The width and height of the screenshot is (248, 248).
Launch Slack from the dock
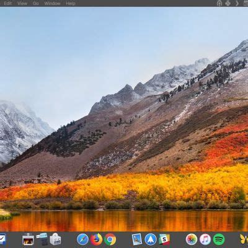(x=164, y=239)
